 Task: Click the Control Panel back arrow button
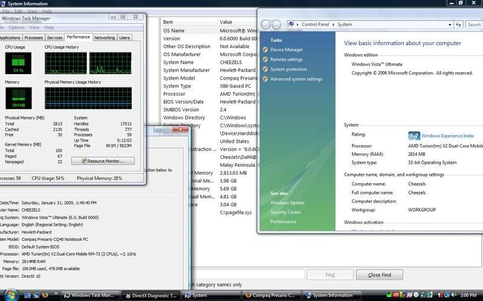265,24
